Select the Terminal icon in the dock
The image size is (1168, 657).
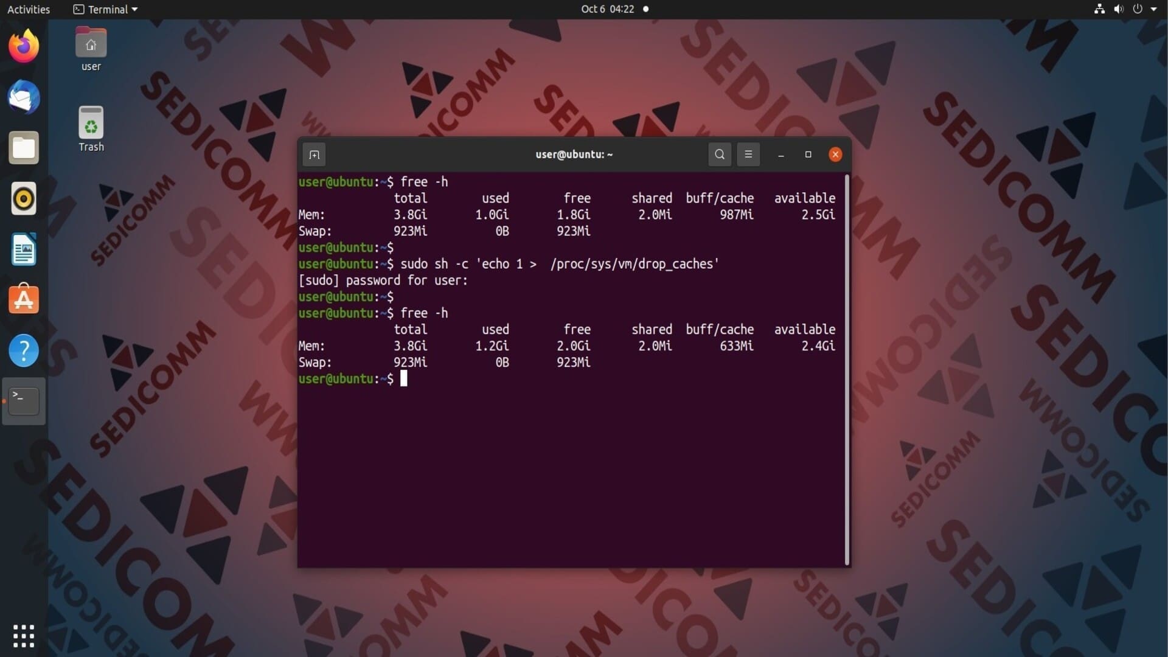[24, 401]
